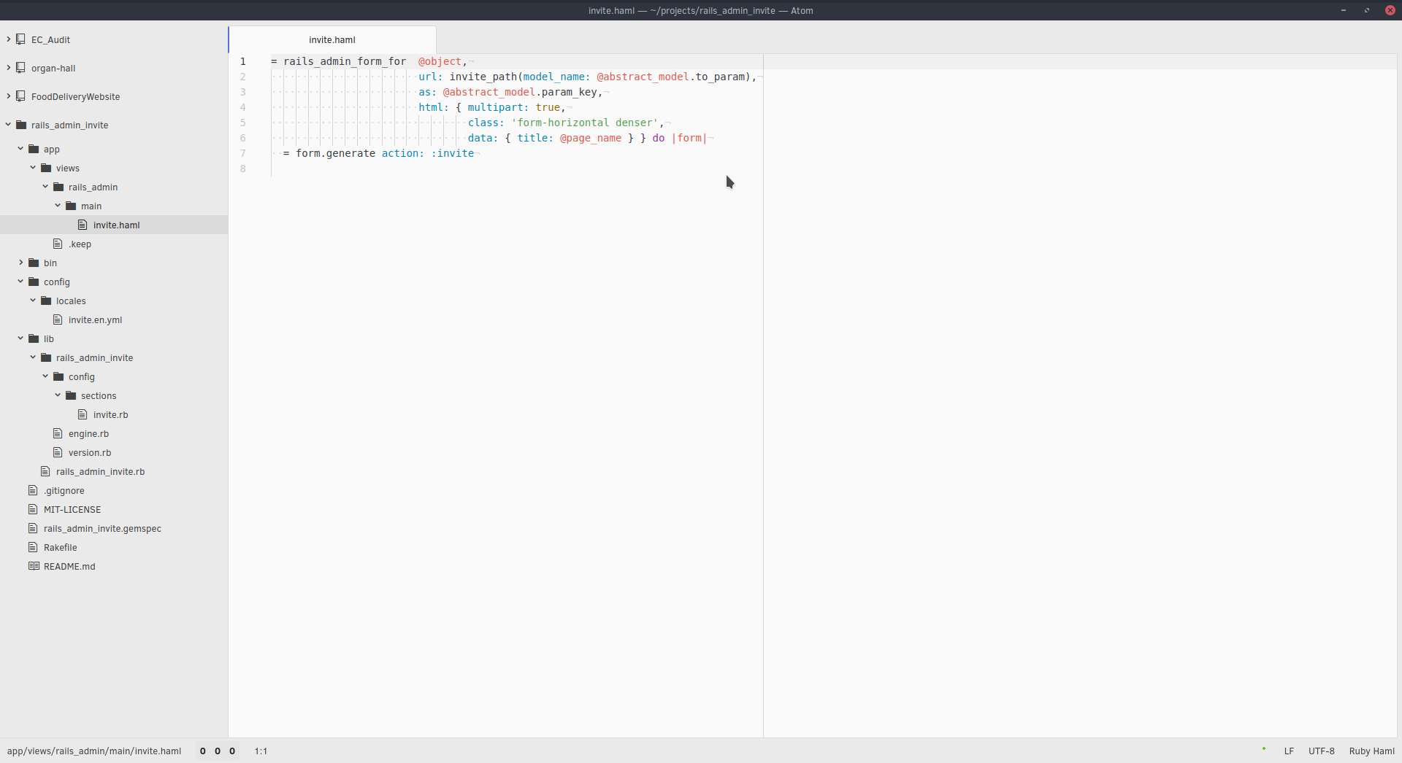Image resolution: width=1402 pixels, height=763 pixels.
Task: Click the FoodDeliveryWebsite repository icon
Action: (x=21, y=96)
